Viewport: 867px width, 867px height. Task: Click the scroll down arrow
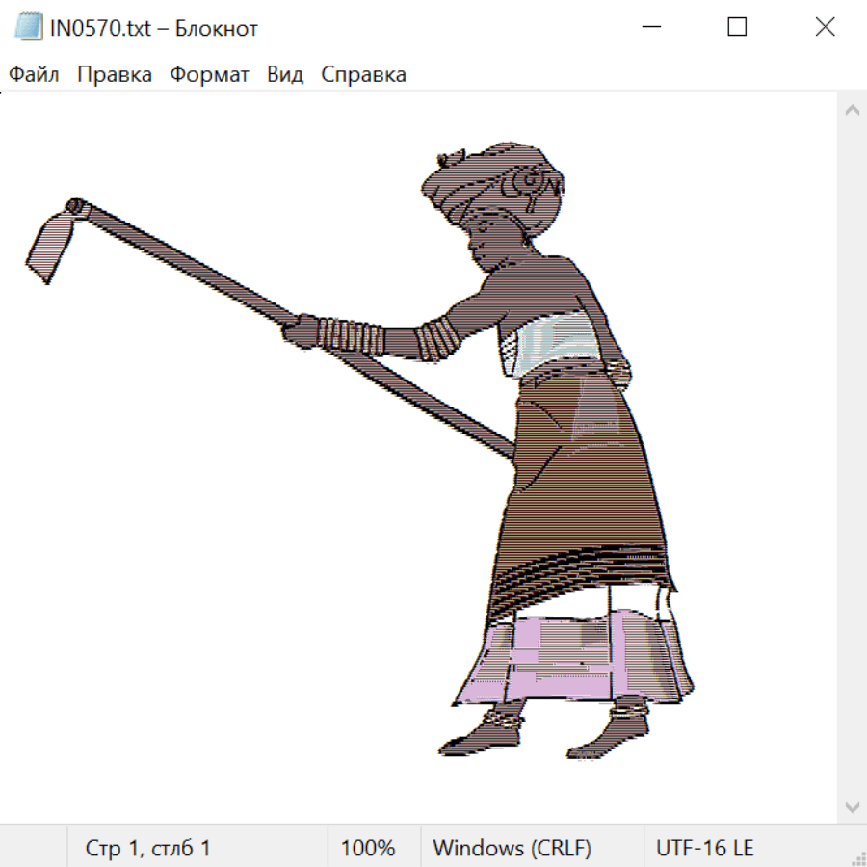point(852,806)
